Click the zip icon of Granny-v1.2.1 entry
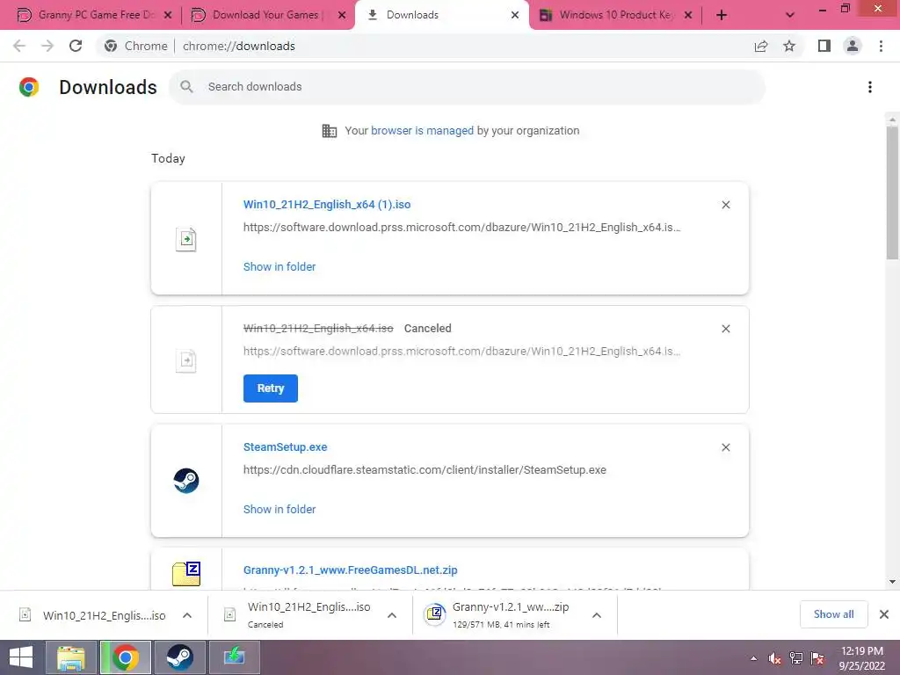 (x=186, y=573)
